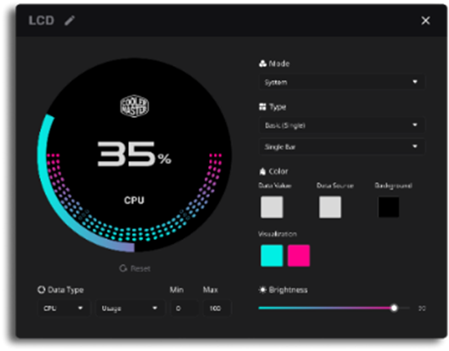This screenshot has width=449, height=351.
Task: Close the LCD settings dialog
Action: 426,21
